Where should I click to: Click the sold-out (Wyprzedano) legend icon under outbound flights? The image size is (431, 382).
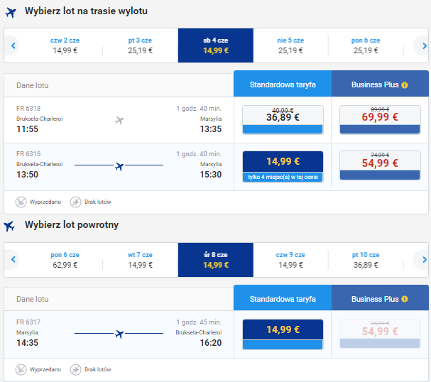[21, 202]
